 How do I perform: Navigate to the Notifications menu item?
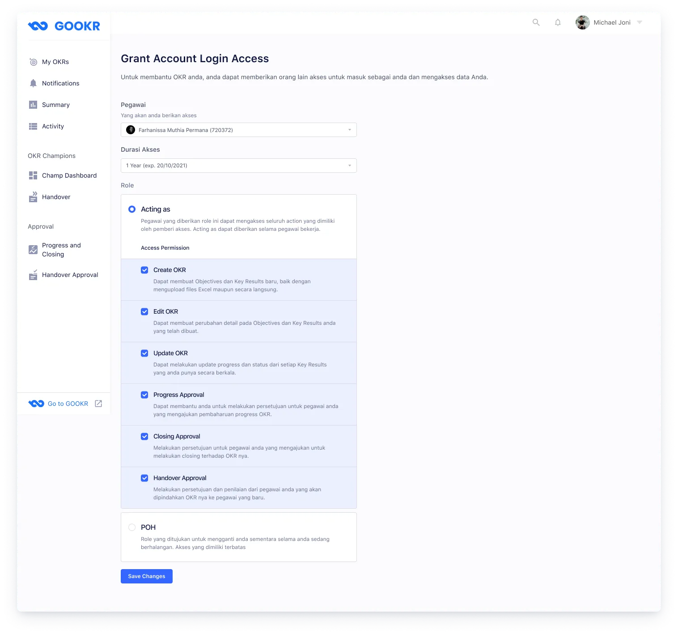coord(60,83)
